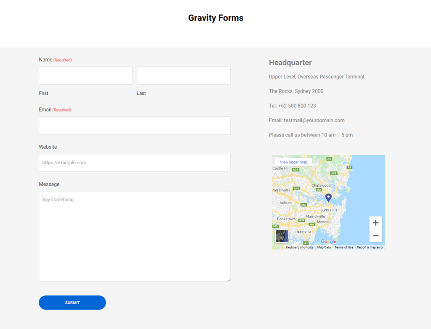
Task: Zoom in on the map
Action: pyautogui.click(x=375, y=222)
